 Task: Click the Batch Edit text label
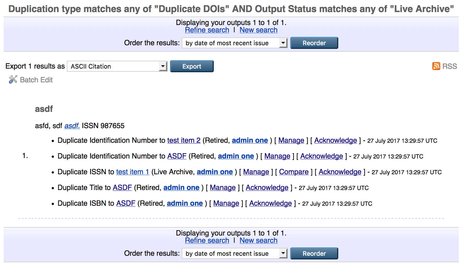point(36,80)
